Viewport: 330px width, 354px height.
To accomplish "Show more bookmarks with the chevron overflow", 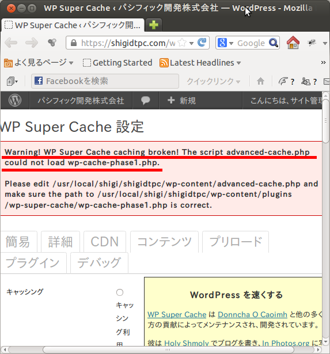I will coord(323,63).
